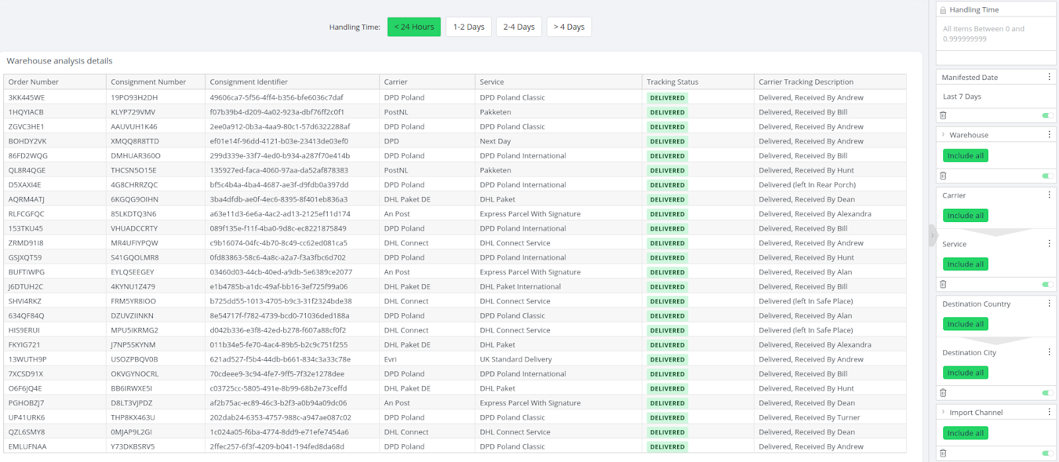
Task: Click 'Delivered (left In Rear Porch)' description
Action: point(807,185)
